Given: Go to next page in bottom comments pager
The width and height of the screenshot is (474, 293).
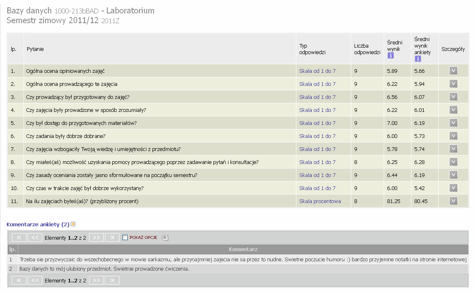Looking at the screenshot, I should coord(96,281).
